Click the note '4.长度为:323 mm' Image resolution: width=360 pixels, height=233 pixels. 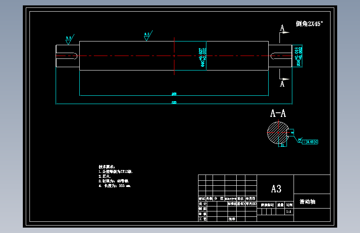[115, 186]
